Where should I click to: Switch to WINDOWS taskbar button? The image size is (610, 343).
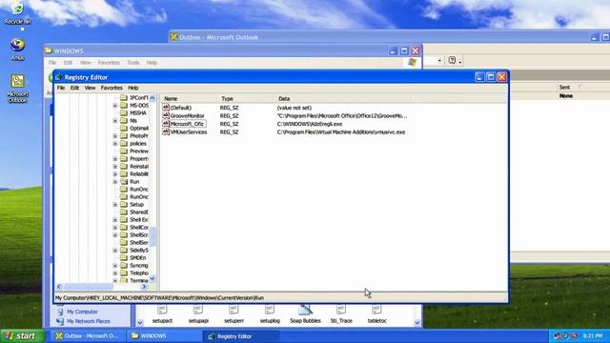click(x=164, y=336)
